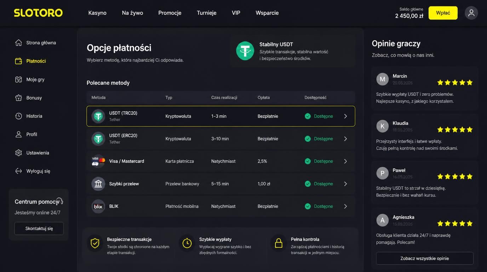Click the Tether icon for USDT (TRC20)
This screenshot has width=487, height=272.
tap(98, 116)
